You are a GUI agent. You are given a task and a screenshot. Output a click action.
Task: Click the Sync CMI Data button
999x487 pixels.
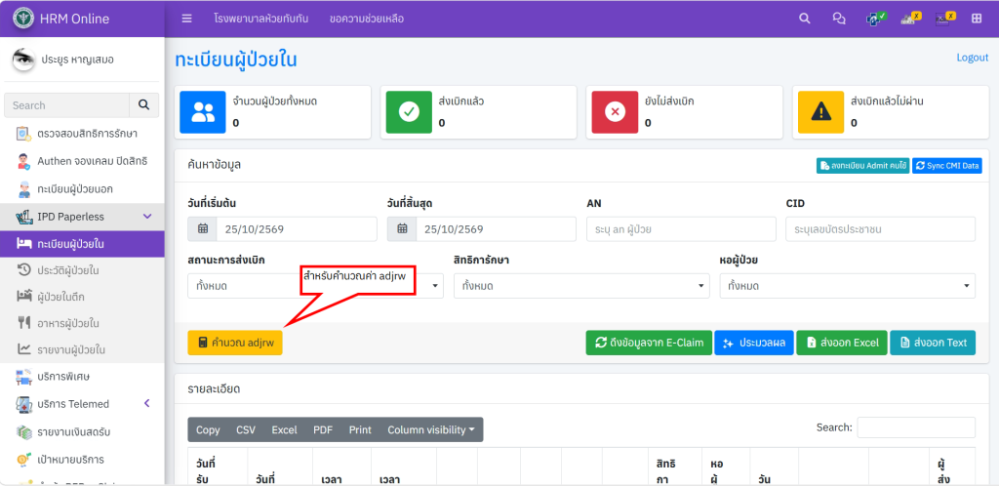[946, 166]
